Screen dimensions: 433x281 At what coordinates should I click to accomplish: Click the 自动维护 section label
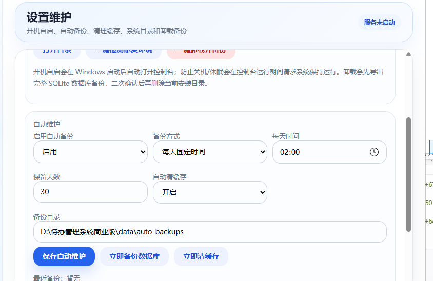(47, 124)
